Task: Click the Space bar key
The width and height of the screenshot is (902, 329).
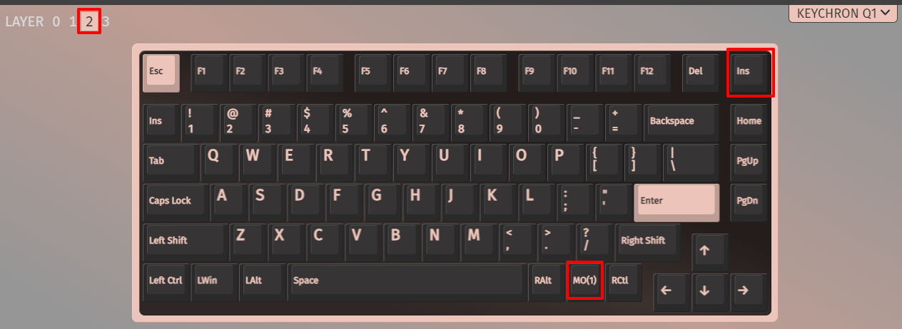Action: (407, 281)
